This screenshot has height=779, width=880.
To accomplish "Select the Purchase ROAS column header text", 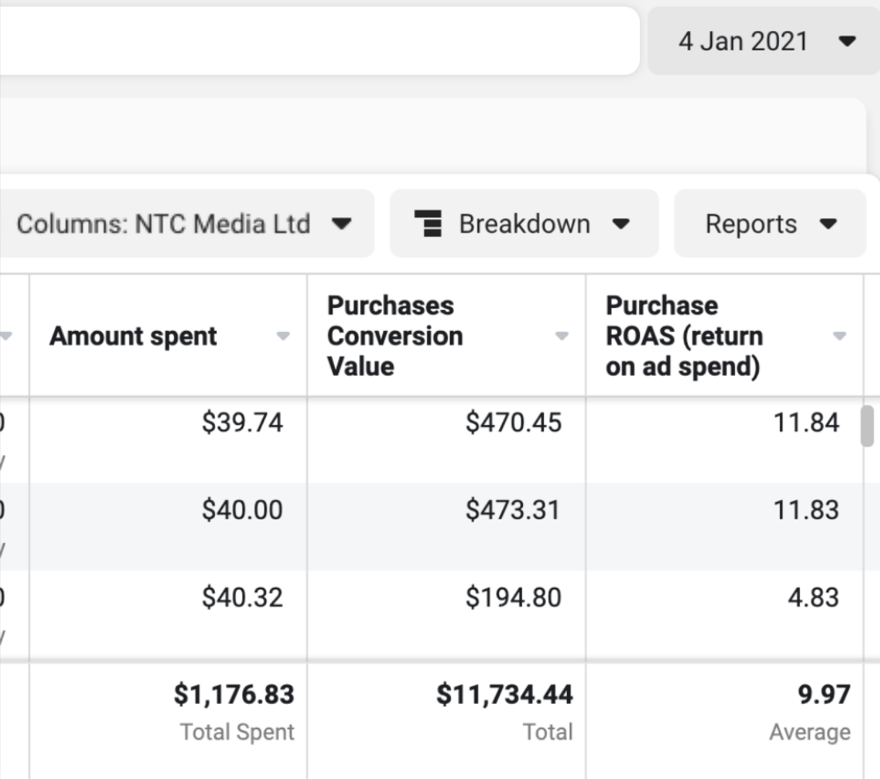I will (684, 336).
